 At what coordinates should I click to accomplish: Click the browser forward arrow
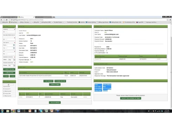pos(4,20)
